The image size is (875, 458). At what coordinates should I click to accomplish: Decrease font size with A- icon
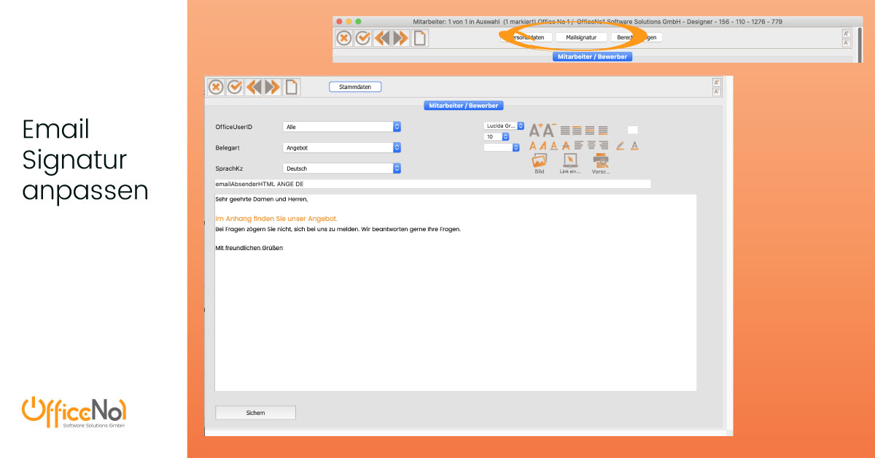(x=549, y=131)
